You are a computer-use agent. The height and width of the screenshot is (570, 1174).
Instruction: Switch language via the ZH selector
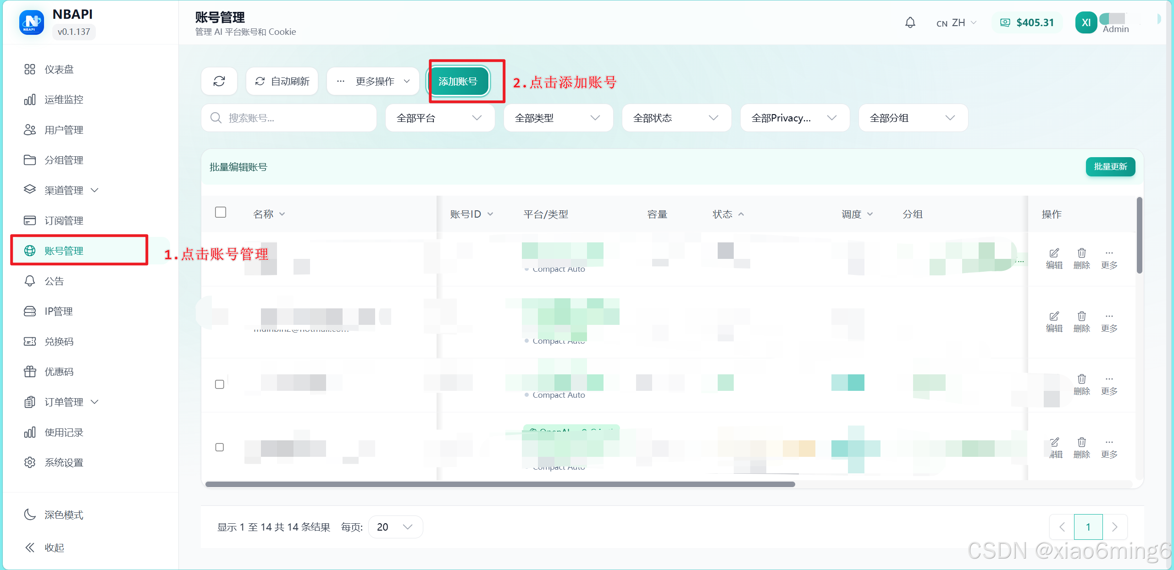pos(957,22)
